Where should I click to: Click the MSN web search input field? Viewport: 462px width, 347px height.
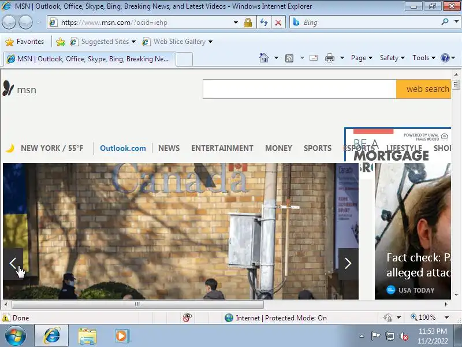pos(299,89)
